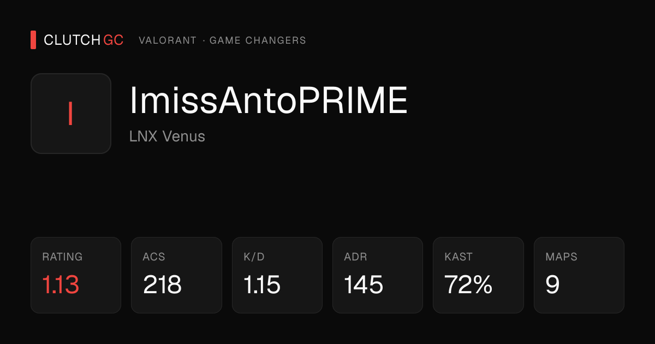Select the ADR stat card
The height and width of the screenshot is (344, 655).
pos(378,275)
